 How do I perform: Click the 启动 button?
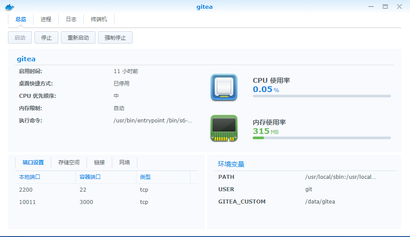[20, 38]
